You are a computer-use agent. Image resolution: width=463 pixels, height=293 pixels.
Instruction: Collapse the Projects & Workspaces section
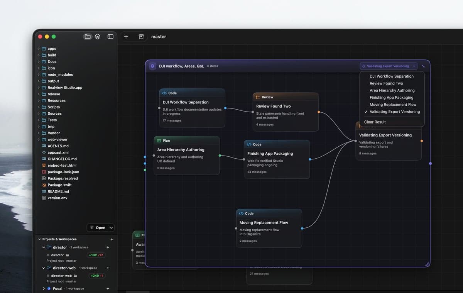point(39,239)
